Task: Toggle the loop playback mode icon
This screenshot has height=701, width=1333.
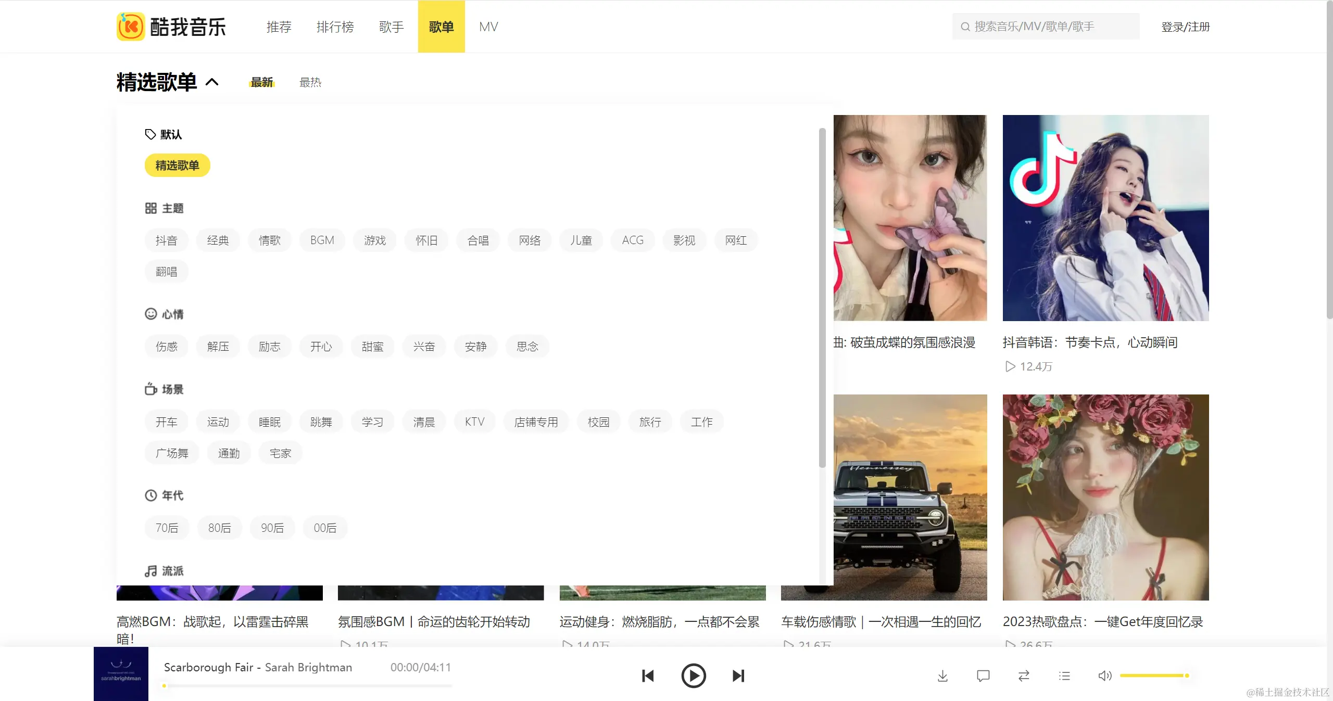Action: (1024, 675)
